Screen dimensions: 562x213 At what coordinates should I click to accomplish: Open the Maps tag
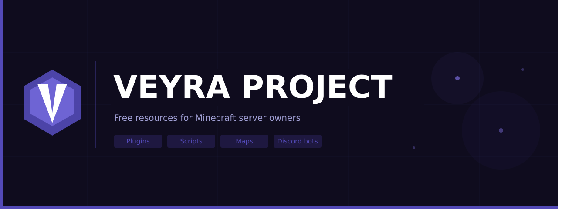(x=244, y=141)
